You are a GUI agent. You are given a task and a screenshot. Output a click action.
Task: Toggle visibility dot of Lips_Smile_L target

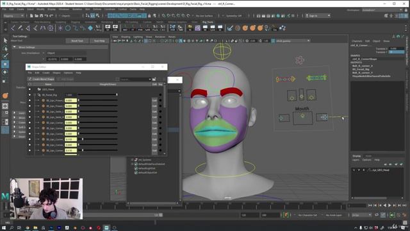click(x=29, y=111)
